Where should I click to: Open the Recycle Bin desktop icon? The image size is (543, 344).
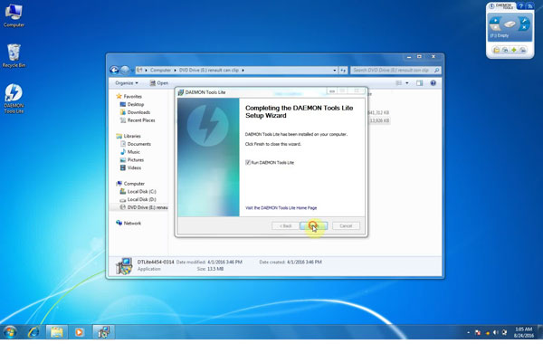(14, 55)
